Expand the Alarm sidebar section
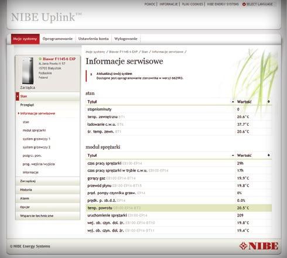Screen dimensions: 287x258 tap(47, 198)
